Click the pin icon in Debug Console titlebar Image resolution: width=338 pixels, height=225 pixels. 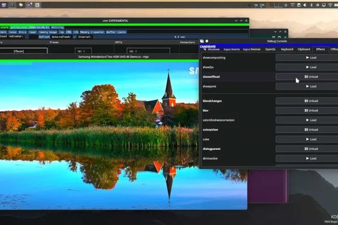point(207,41)
